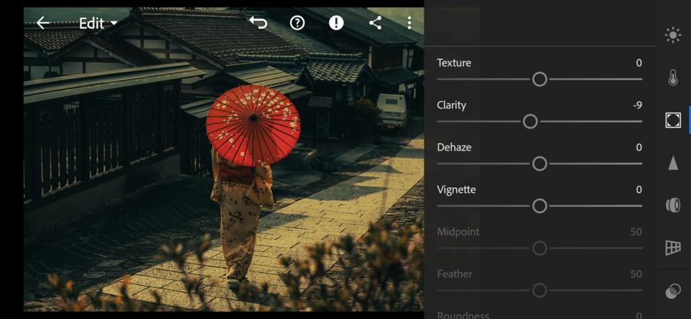Screen dimensions: 691x319
Task: Tap the red umbrella in the photo
Action: tap(253, 125)
